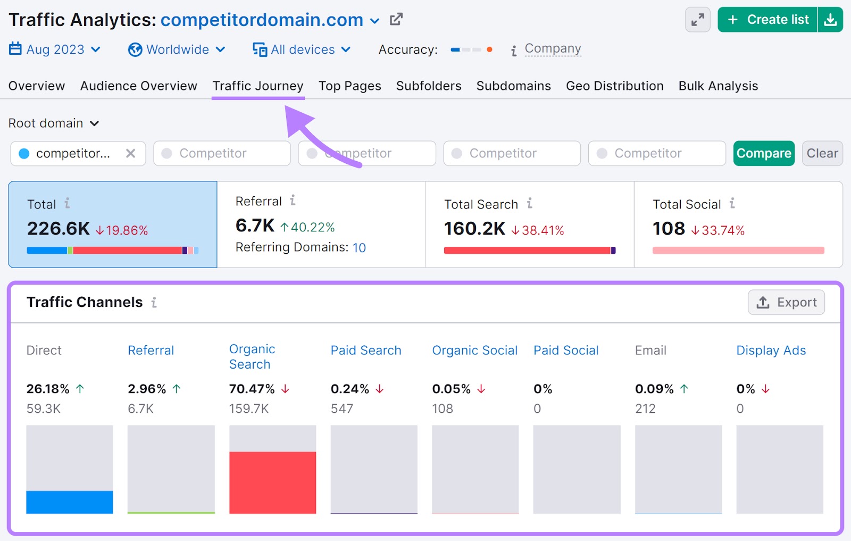Click the info icon next to Traffic Channels
Viewport: 851px width, 541px height.
tap(154, 302)
